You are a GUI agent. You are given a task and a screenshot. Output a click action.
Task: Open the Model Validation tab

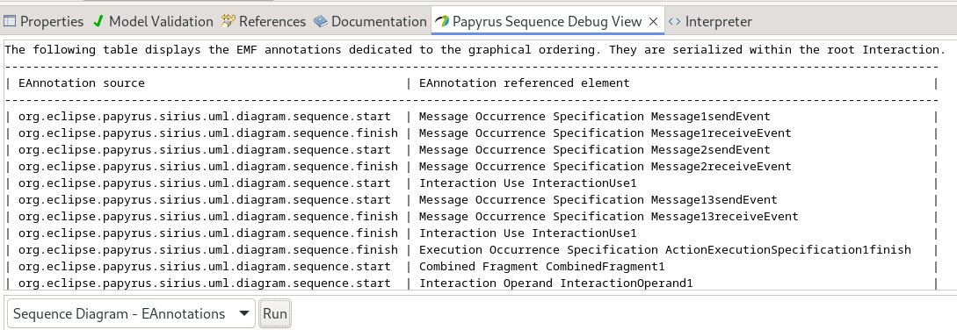[x=153, y=21]
